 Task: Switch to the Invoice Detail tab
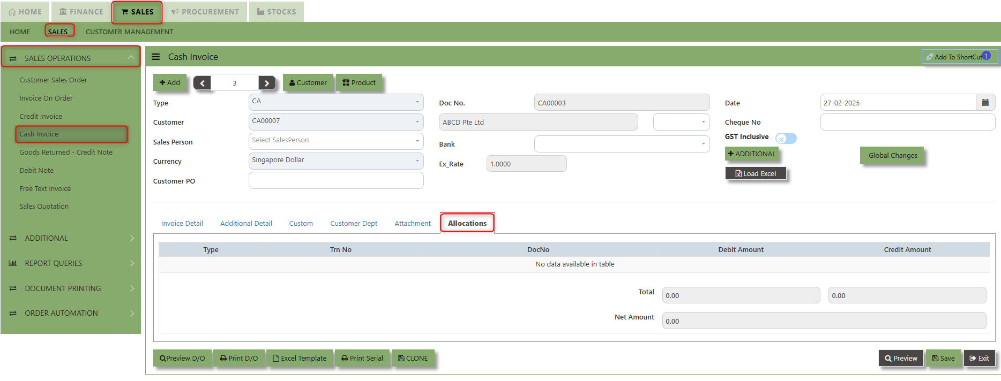[x=182, y=223]
